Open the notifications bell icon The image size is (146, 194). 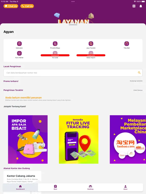(x=141, y=6)
